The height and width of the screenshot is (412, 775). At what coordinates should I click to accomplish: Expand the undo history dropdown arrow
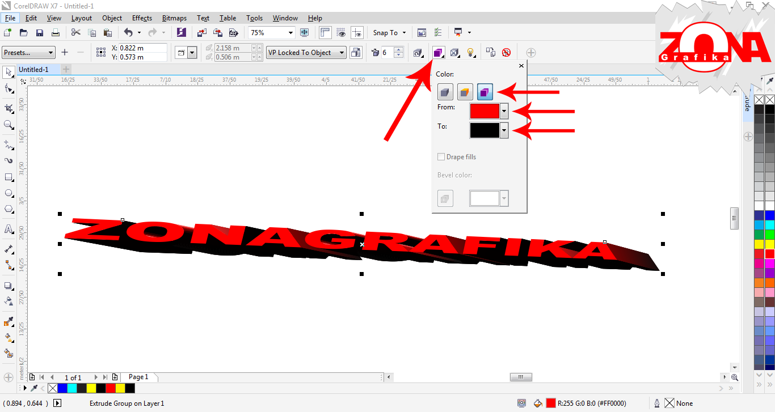(x=139, y=33)
